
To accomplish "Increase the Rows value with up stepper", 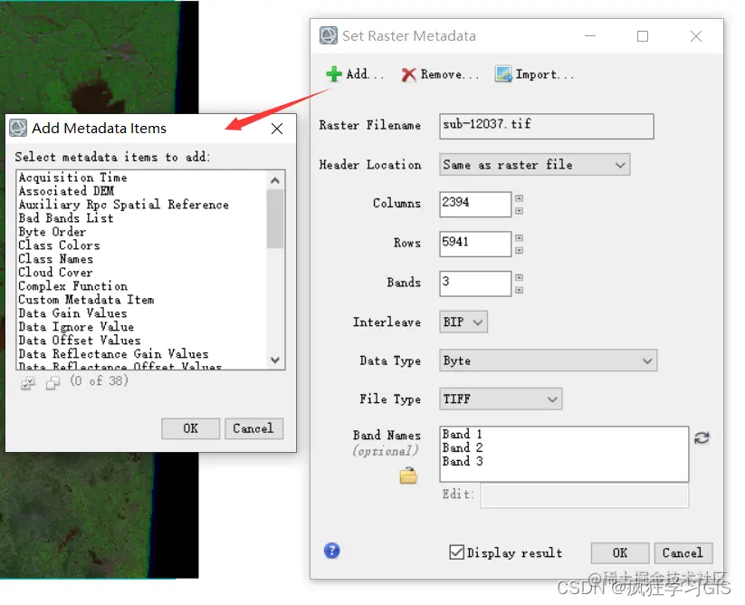I will [x=520, y=237].
